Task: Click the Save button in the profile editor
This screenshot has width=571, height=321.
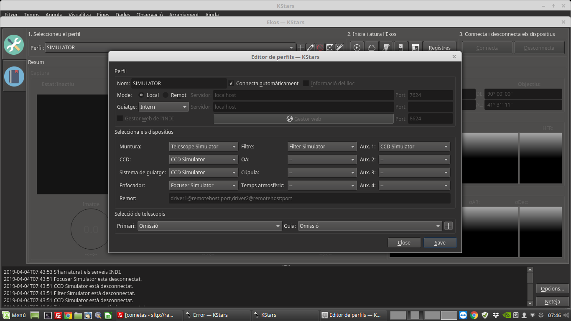Action: pyautogui.click(x=440, y=243)
